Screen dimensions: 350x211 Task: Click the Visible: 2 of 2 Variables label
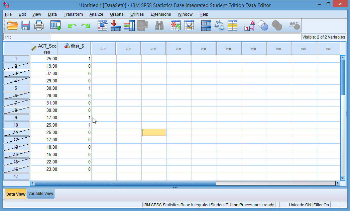pos(324,37)
